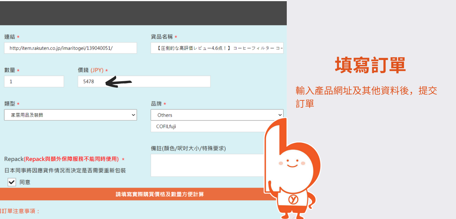The height and width of the screenshot is (219, 456).
Task: Click the 備註(顏色/呎吋大小/特殊要求) label
Action: [188, 148]
